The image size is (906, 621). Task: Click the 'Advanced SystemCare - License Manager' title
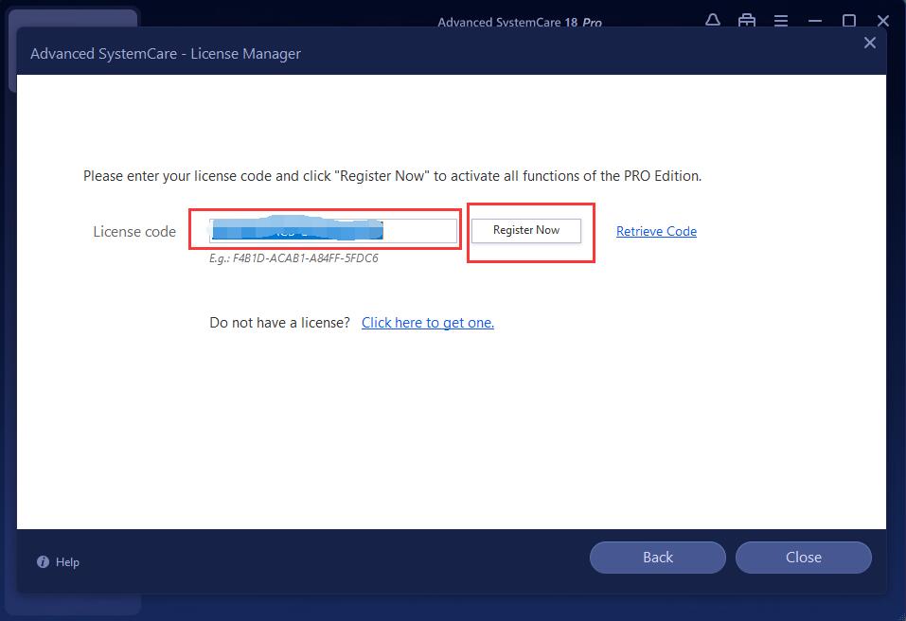coord(166,54)
